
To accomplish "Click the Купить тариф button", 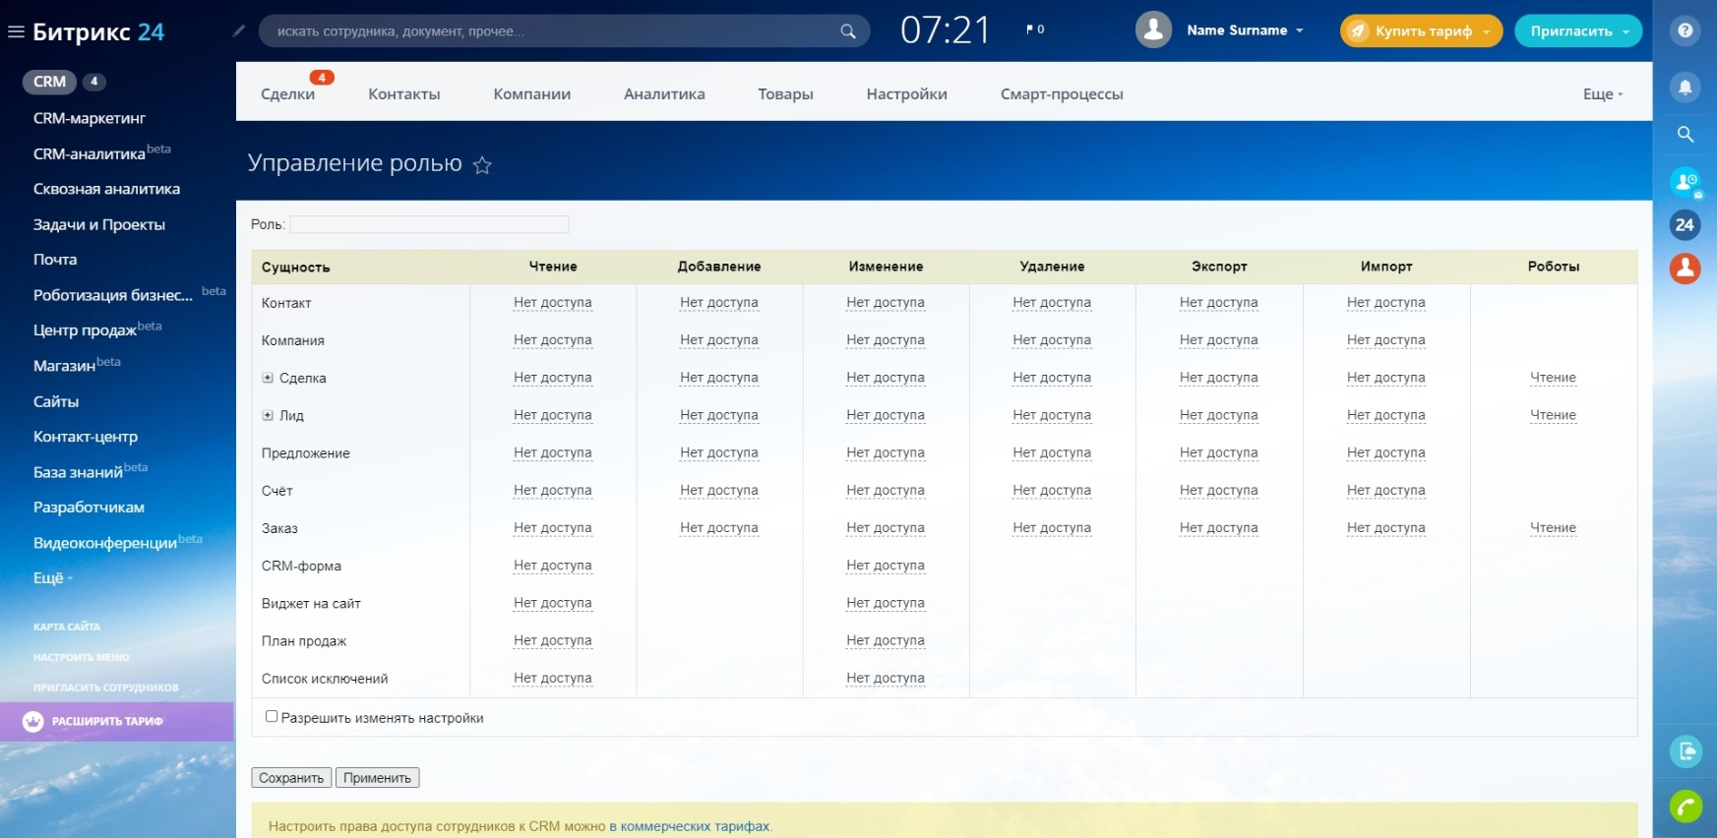I will pos(1421,31).
